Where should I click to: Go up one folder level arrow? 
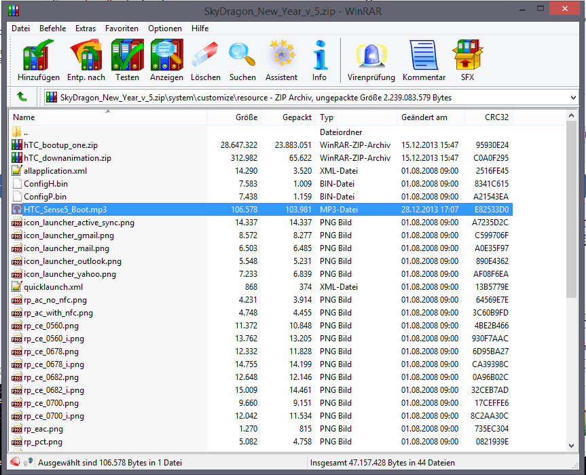pos(22,97)
